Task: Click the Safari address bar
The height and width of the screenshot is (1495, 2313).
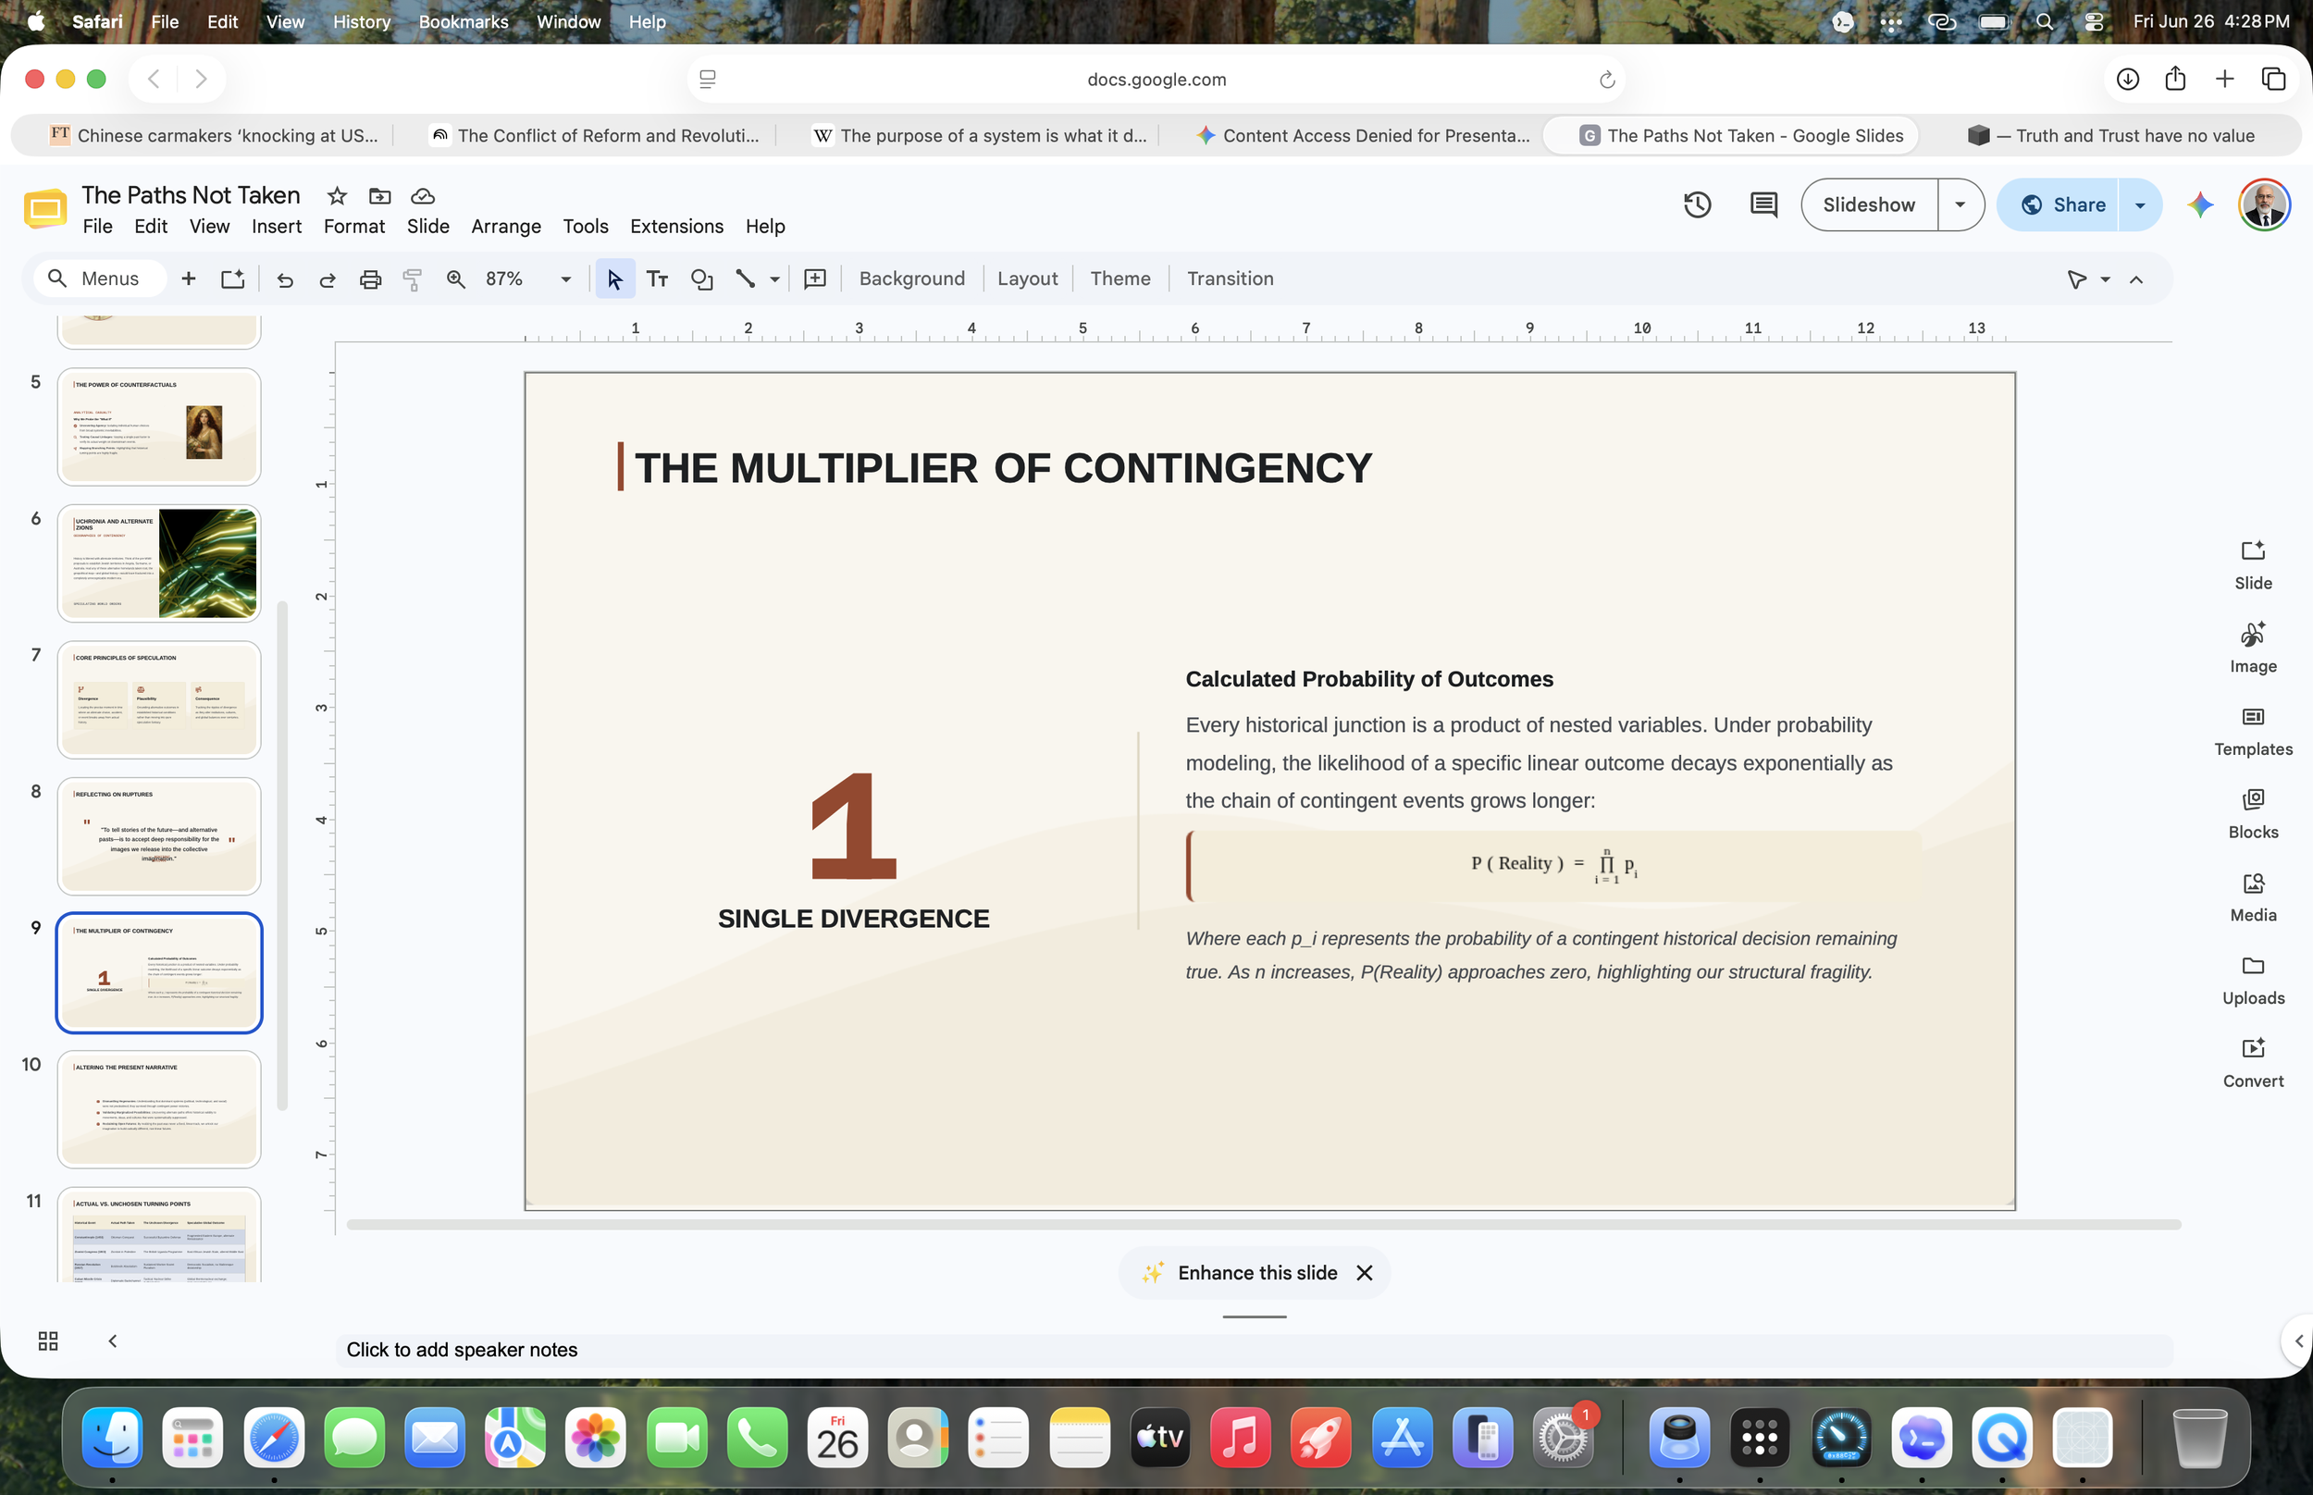Action: pos(1155,80)
